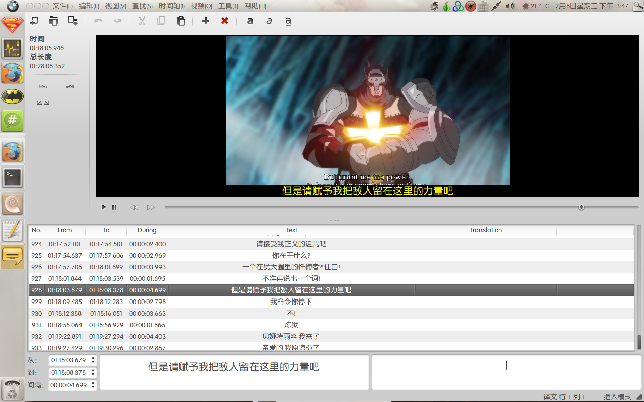Rewind the video with backward button
This screenshot has height=402, width=644.
pos(134,207)
